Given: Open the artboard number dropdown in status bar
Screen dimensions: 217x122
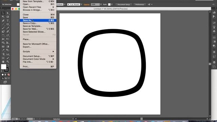Looking at the screenshot, I should [x=34, y=119].
